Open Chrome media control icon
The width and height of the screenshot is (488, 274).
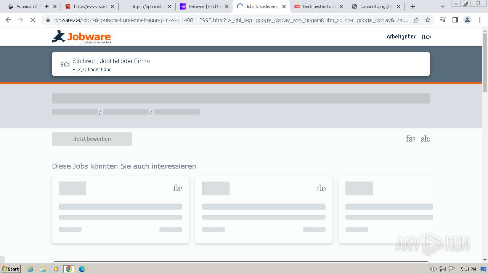[443, 20]
